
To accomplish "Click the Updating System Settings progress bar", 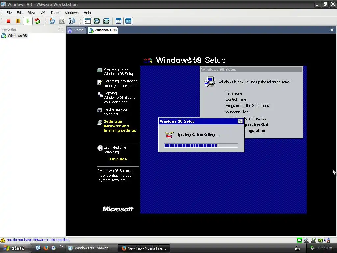I will point(201,145).
